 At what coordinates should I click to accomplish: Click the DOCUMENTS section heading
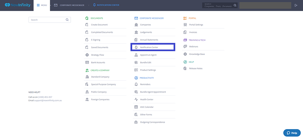click(97, 18)
